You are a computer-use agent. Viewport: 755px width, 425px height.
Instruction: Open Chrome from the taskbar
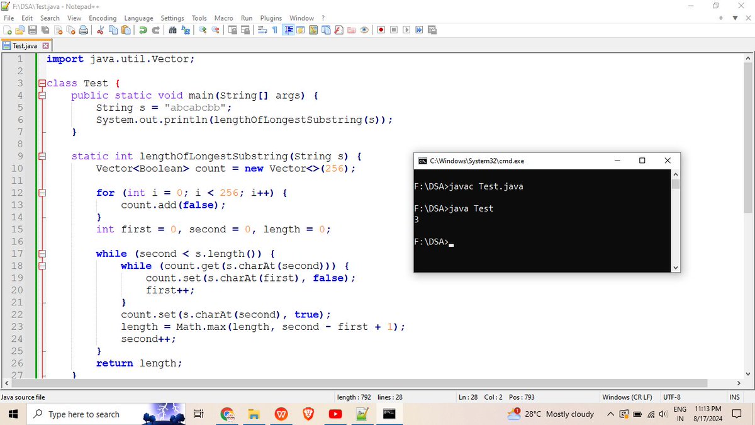click(226, 414)
